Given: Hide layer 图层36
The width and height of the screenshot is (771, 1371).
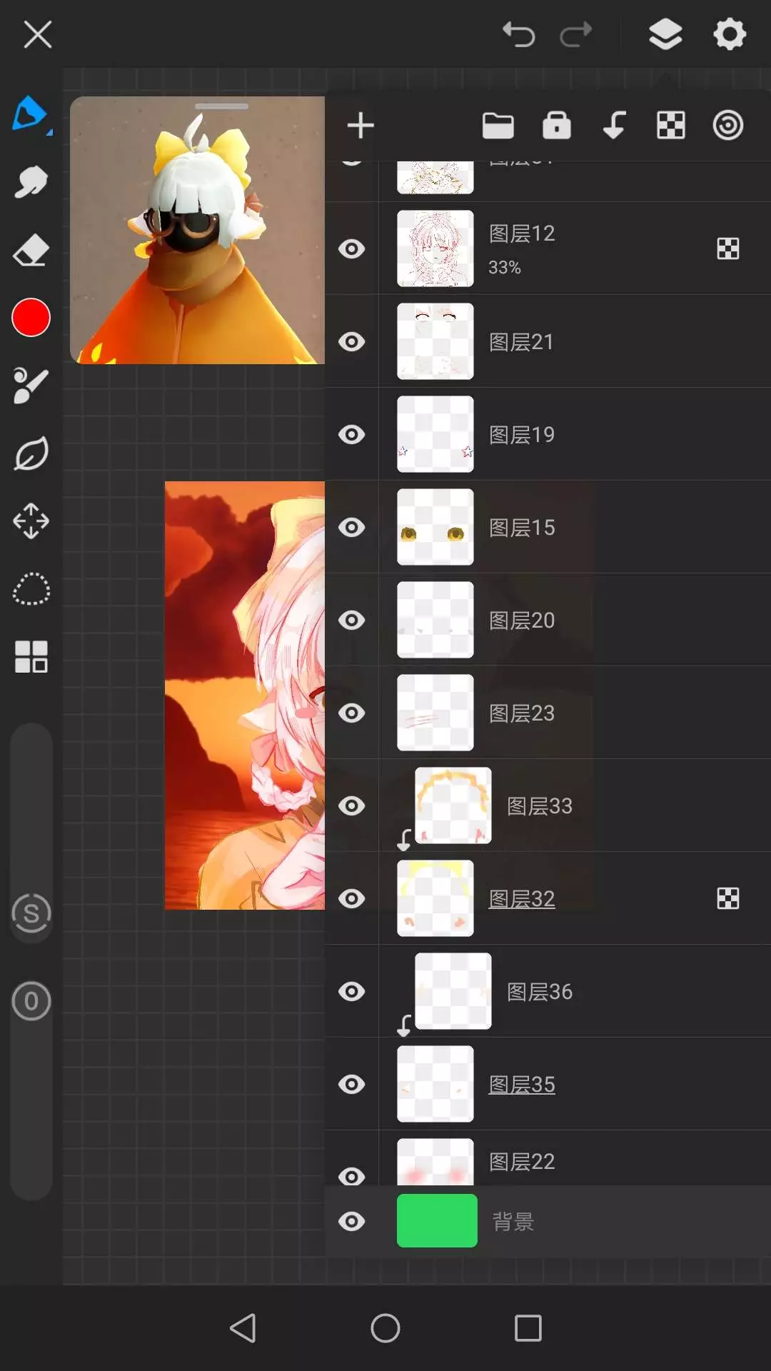Looking at the screenshot, I should [351, 991].
